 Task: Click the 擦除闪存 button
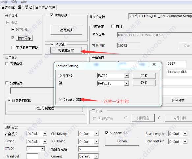[24, 38]
